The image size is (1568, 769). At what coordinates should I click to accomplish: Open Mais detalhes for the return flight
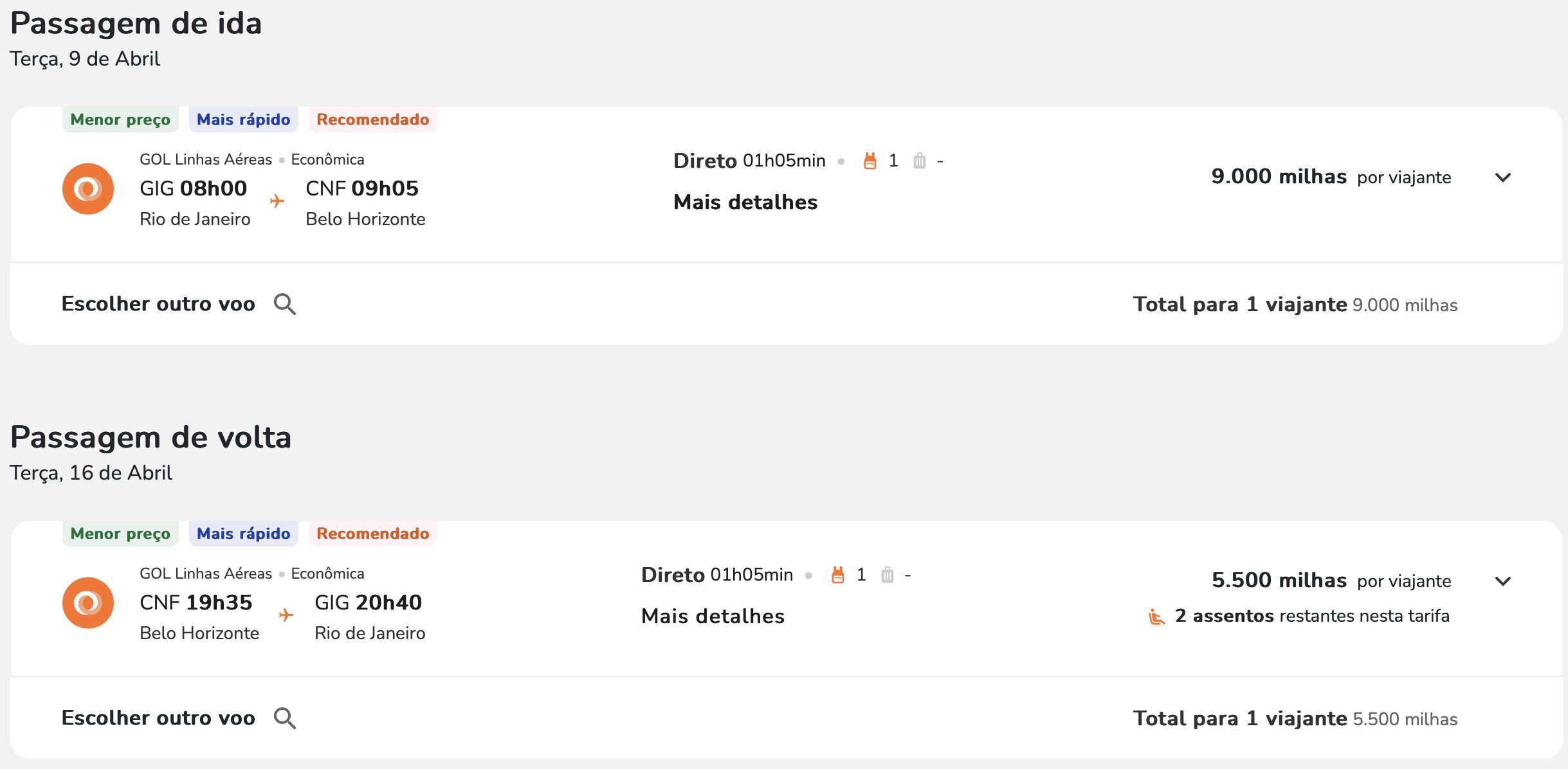pos(713,617)
